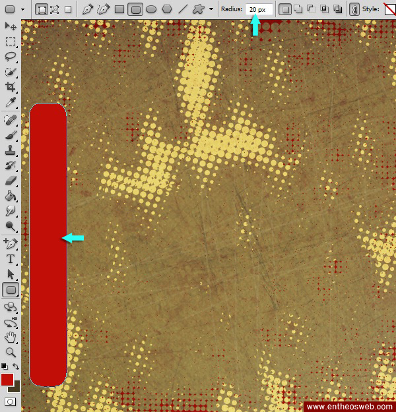The width and height of the screenshot is (396, 412).
Task: Choose the Ellipse shape tool in options bar
Action: (151, 9)
